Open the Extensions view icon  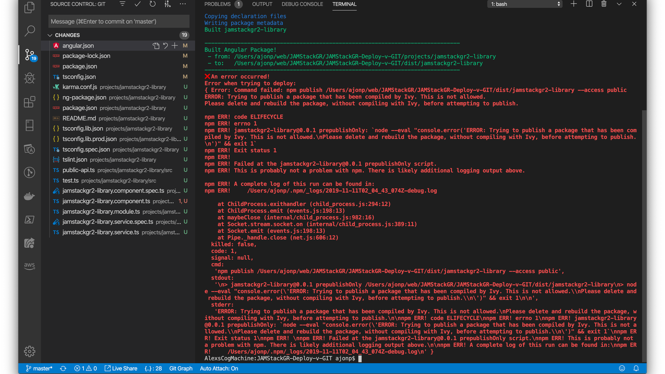(30, 102)
